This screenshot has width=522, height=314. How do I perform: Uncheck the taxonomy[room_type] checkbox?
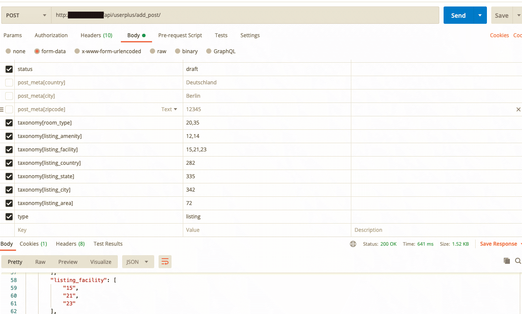tap(9, 123)
